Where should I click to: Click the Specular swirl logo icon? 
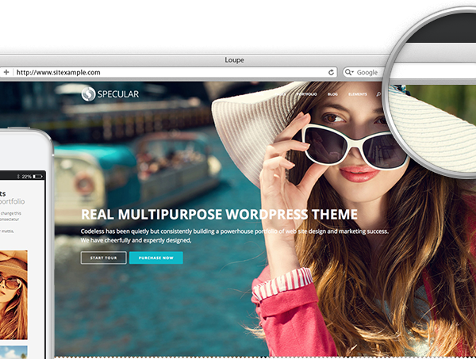point(88,94)
